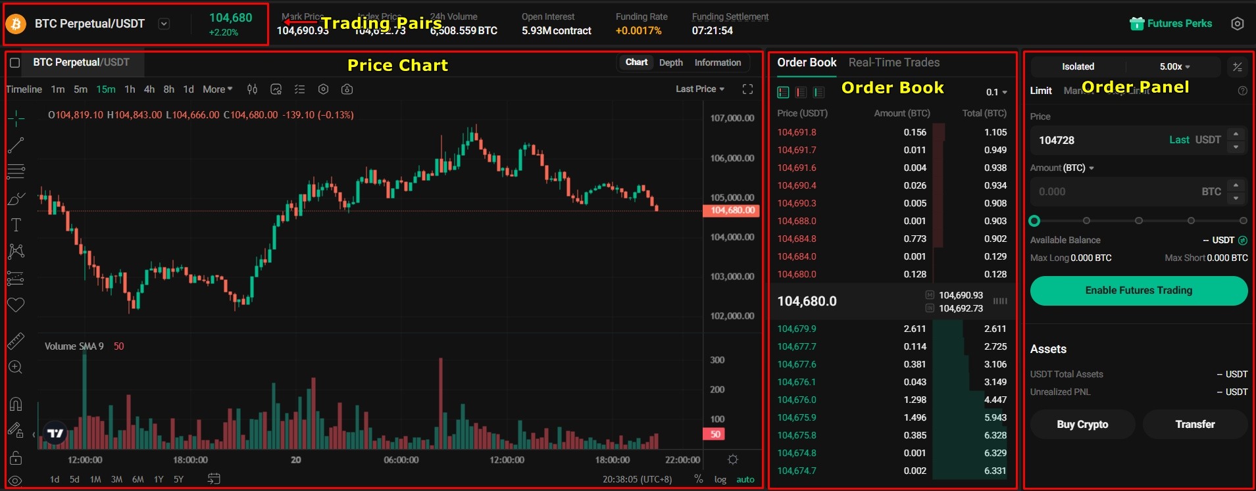Open the Fibonacci retracement tool

16,172
